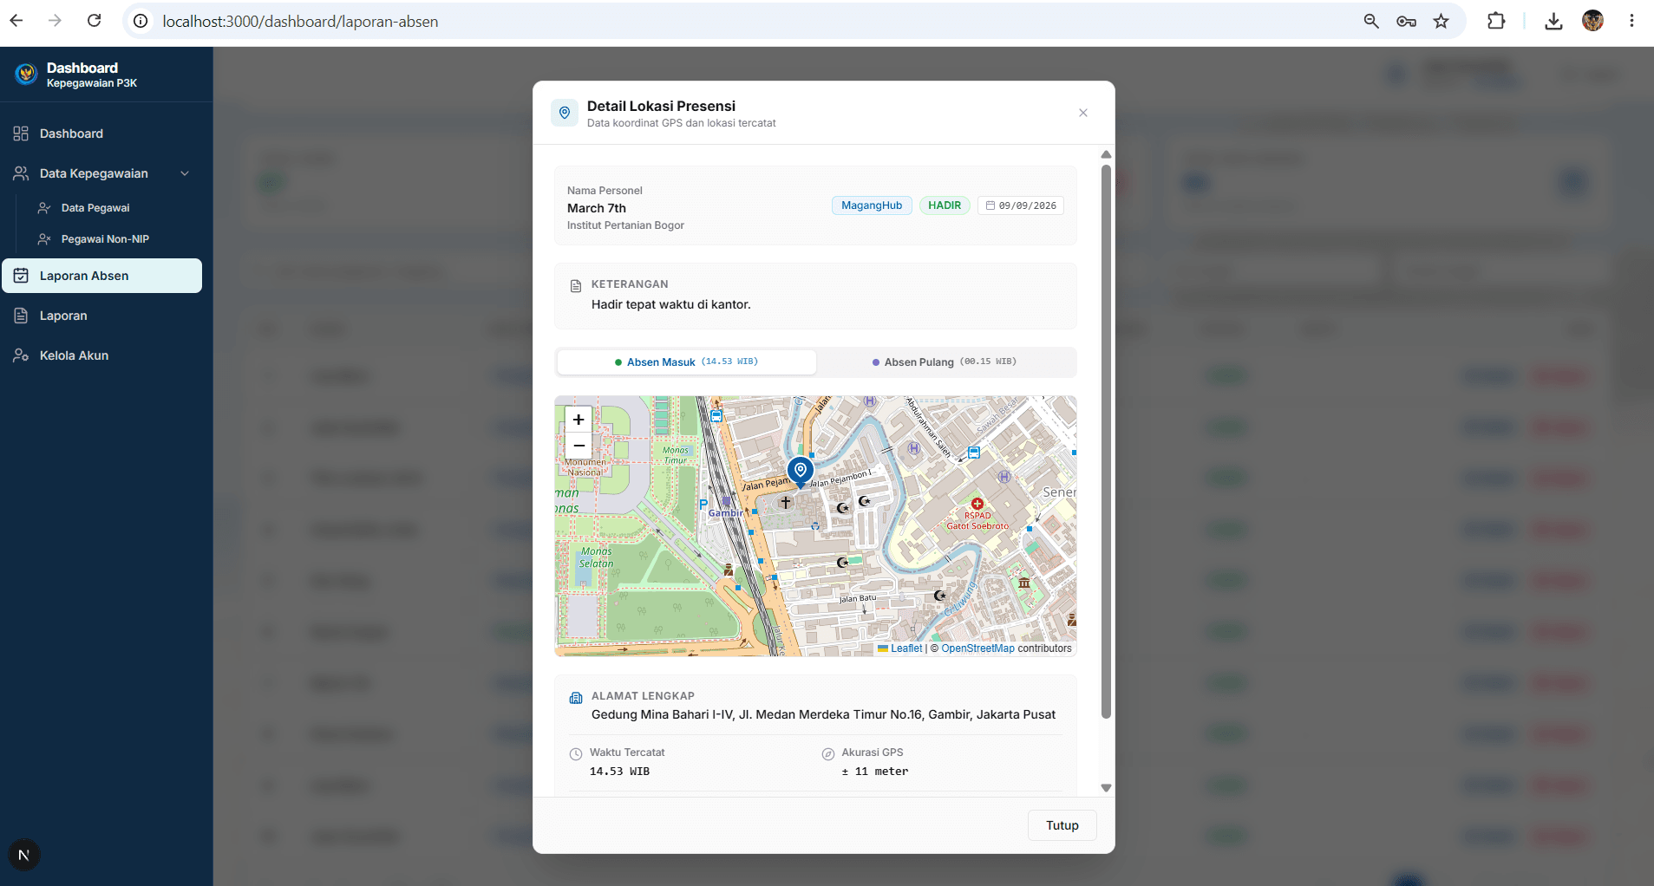Select Laporan Absen in sidebar

click(x=102, y=276)
